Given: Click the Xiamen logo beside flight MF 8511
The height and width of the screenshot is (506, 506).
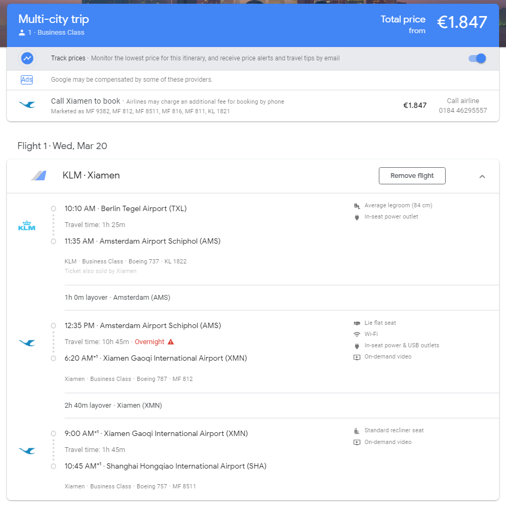Looking at the screenshot, I should click(27, 450).
